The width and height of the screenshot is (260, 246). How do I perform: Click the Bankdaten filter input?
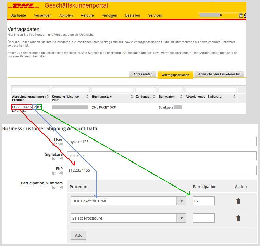(x=171, y=90)
